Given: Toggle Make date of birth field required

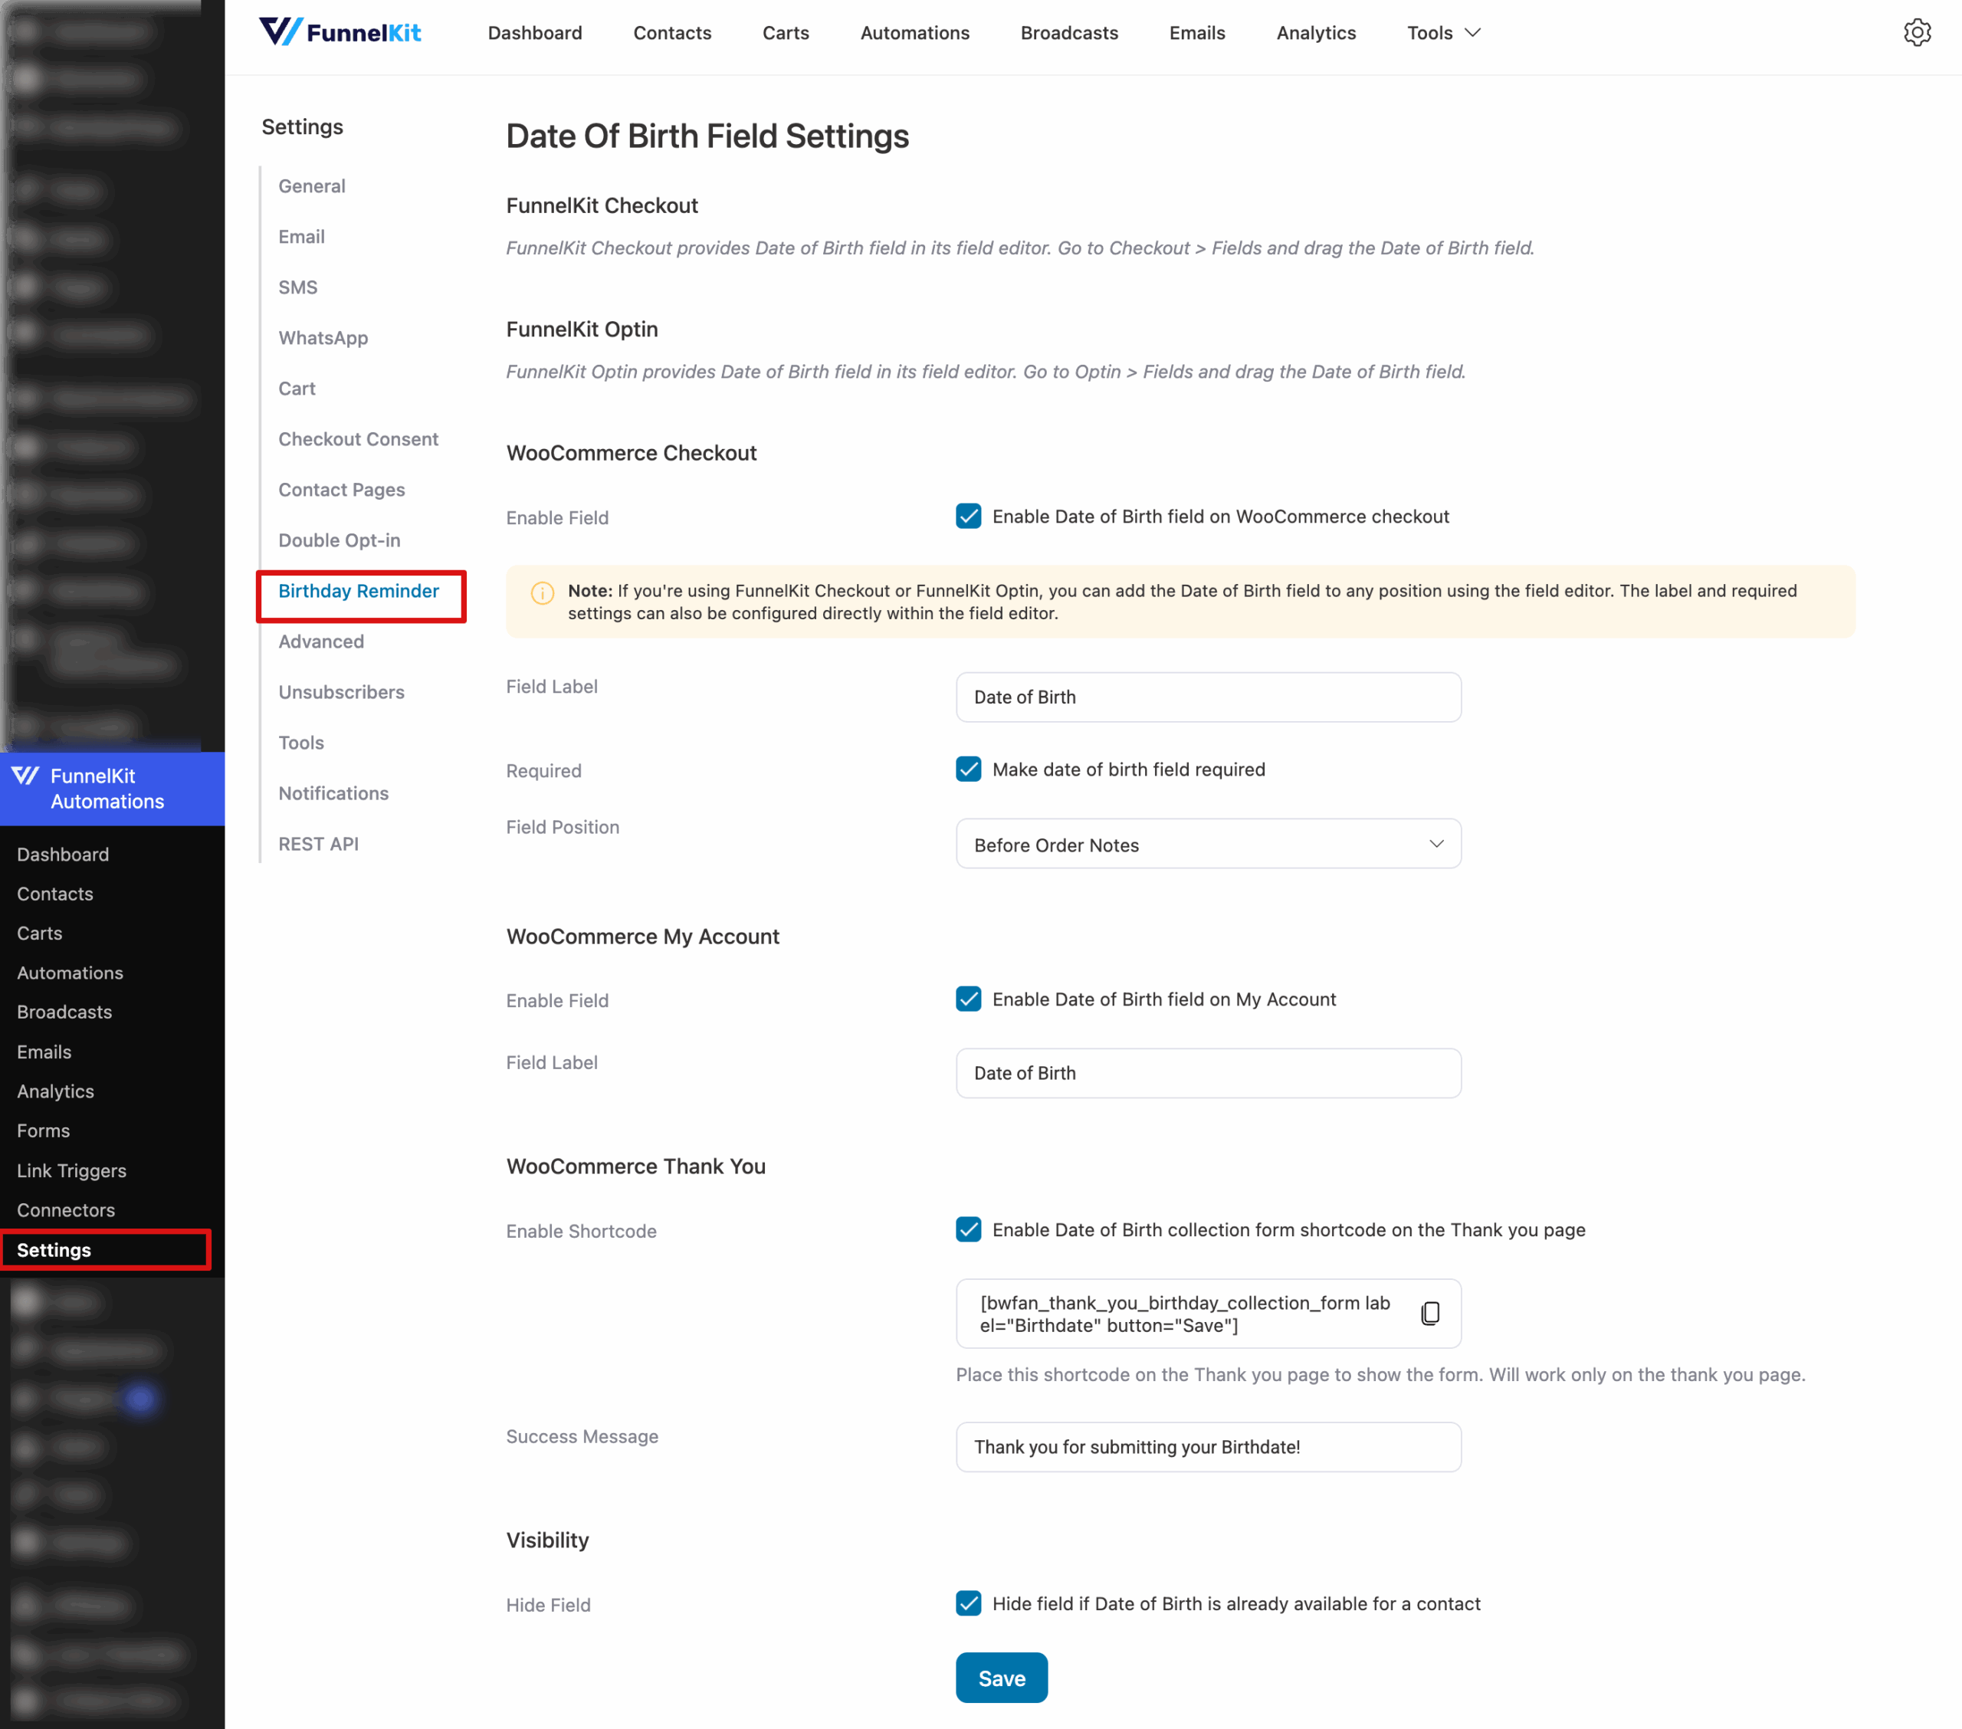Looking at the screenshot, I should click(969, 769).
